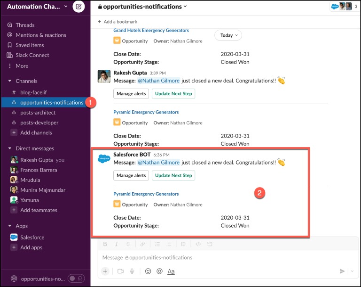Collapse the Channels section
This screenshot has width=361, height=287.
(10, 81)
